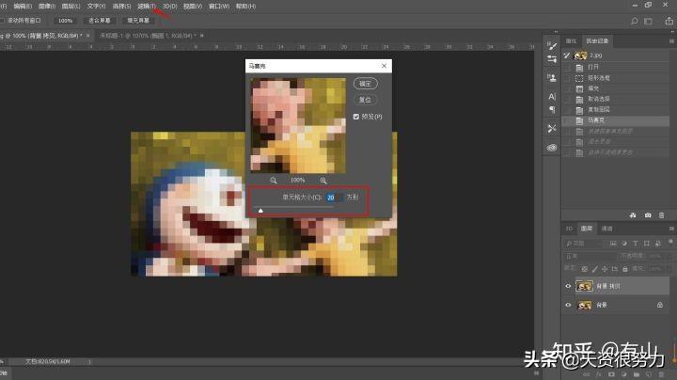Viewport: 677px width, 380px height.
Task: Filter layers by adjustment layer icon
Action: (x=624, y=244)
